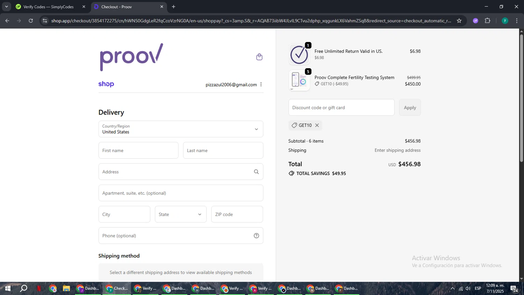
Task: Switch the ESP input language indicator
Action: click(478, 288)
